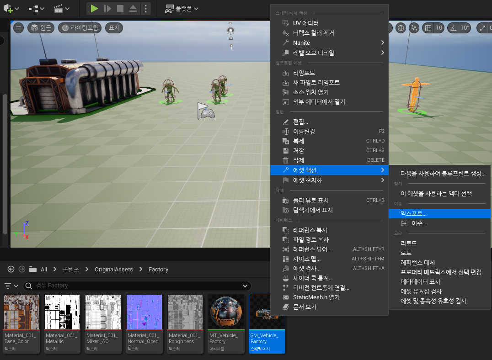Open the cinematics clapperboard dropdown
This screenshot has width=492, height=360.
pos(62,9)
